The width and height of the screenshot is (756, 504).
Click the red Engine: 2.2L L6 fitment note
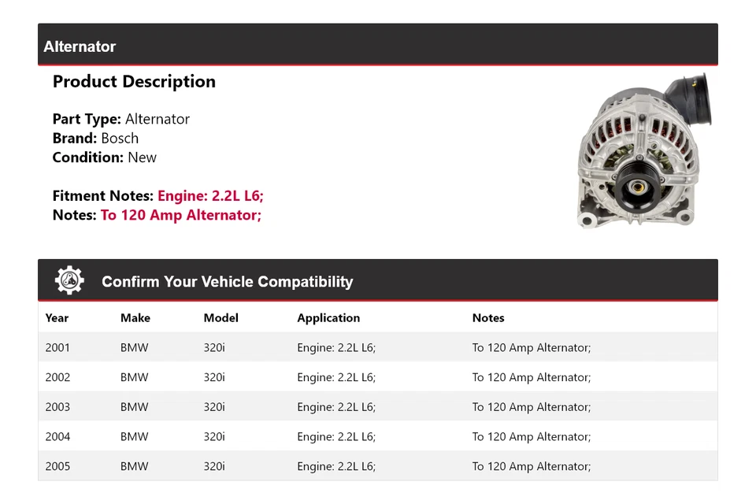pos(210,196)
